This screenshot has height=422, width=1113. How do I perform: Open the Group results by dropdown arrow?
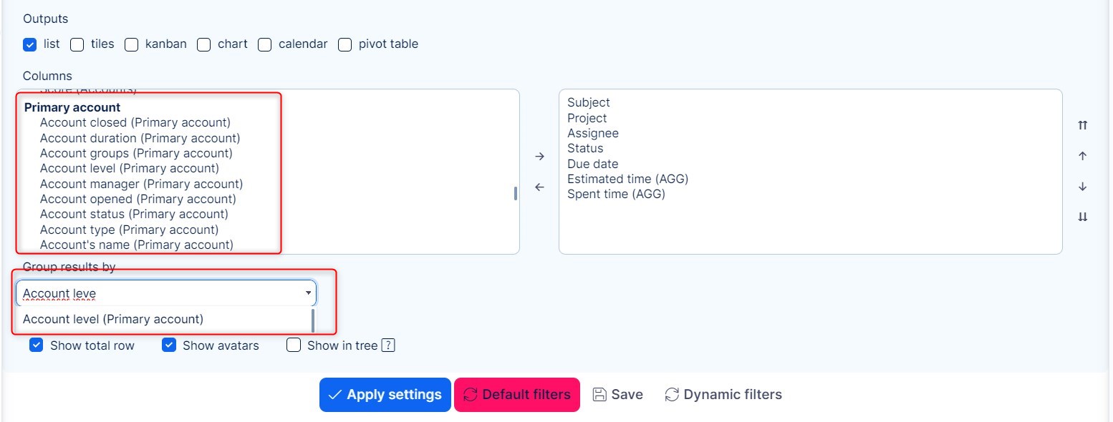(x=308, y=293)
